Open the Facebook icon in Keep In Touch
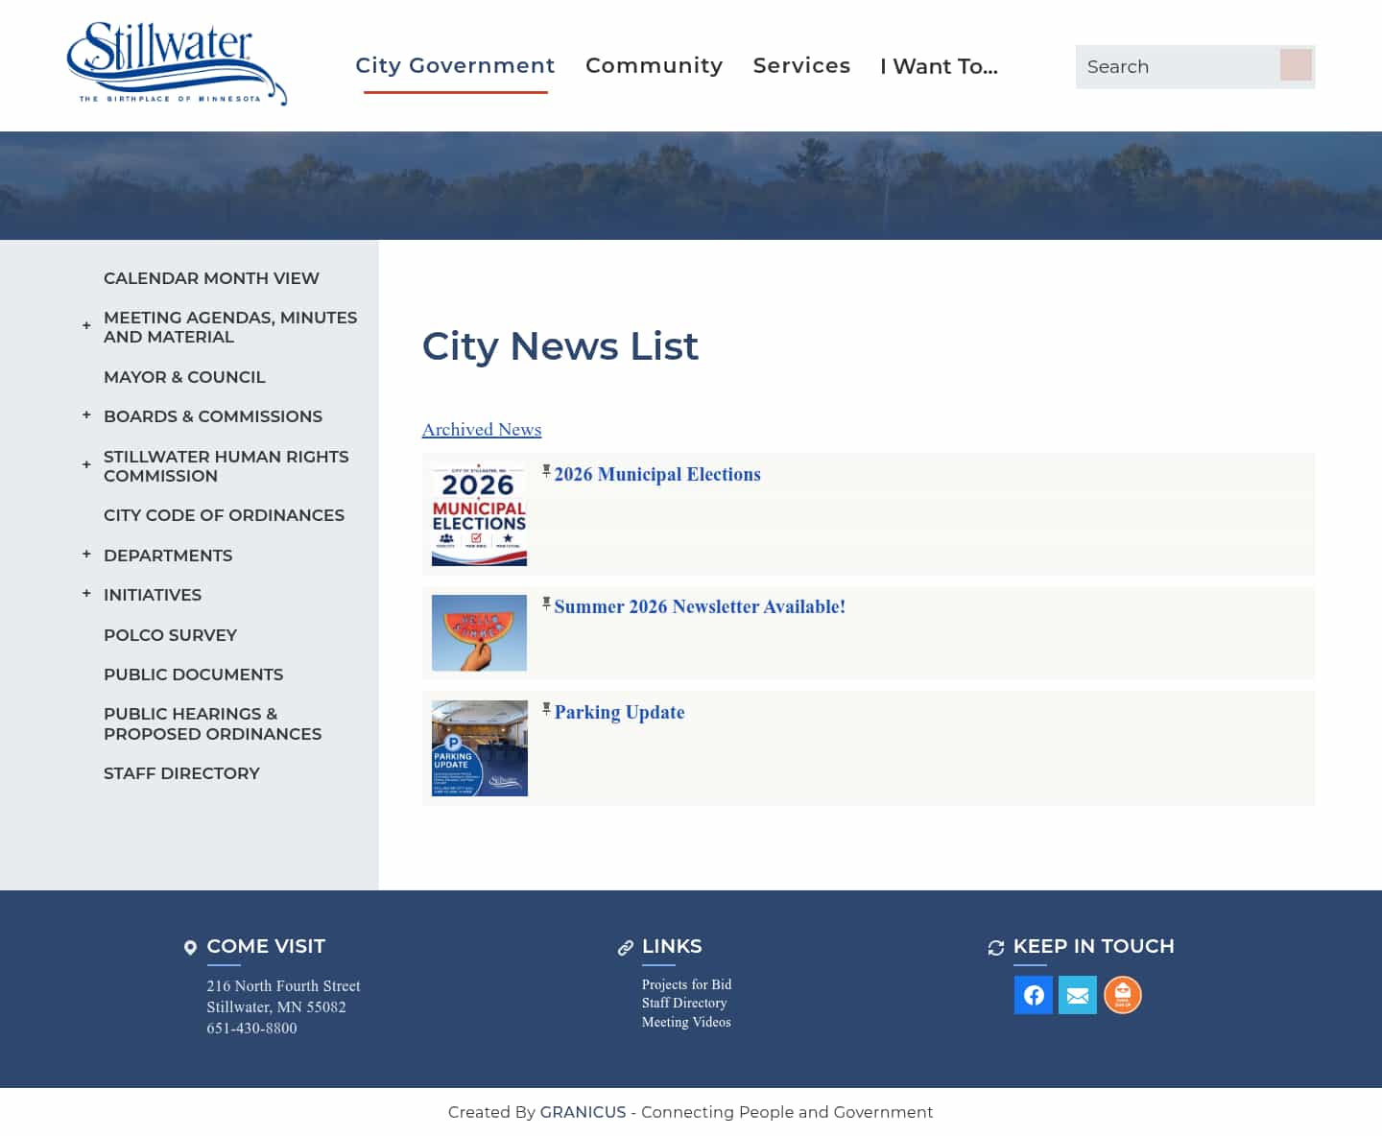The image size is (1382, 1136). 1034,995
